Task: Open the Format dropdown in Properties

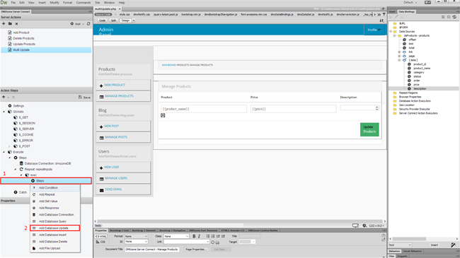Action: point(136,236)
